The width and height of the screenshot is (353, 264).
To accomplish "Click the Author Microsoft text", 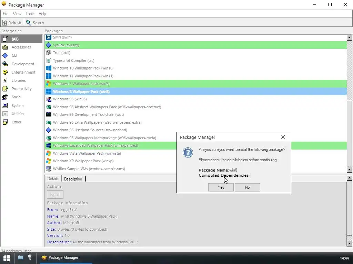I will point(63,223).
